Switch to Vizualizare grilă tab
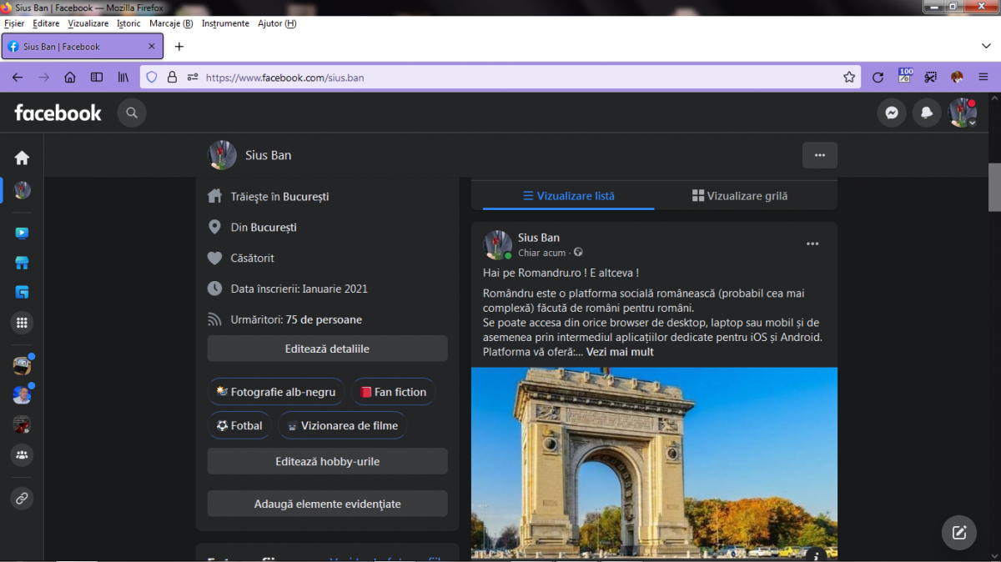Image resolution: width=1001 pixels, height=562 pixels. click(740, 196)
